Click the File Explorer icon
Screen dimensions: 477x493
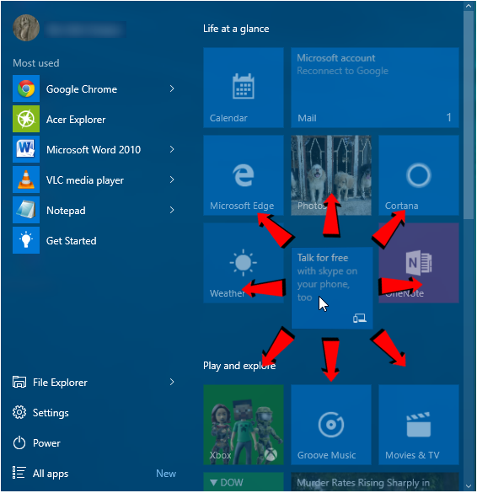tap(19, 382)
